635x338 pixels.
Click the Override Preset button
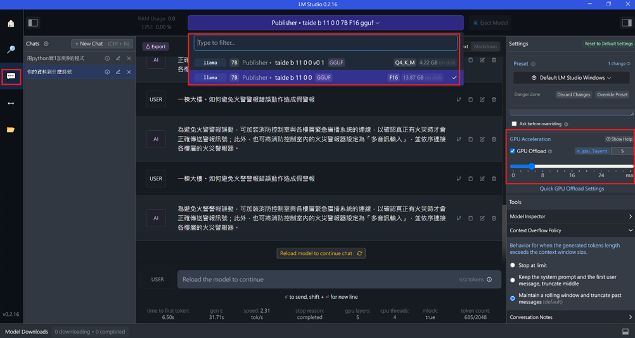[x=612, y=94]
